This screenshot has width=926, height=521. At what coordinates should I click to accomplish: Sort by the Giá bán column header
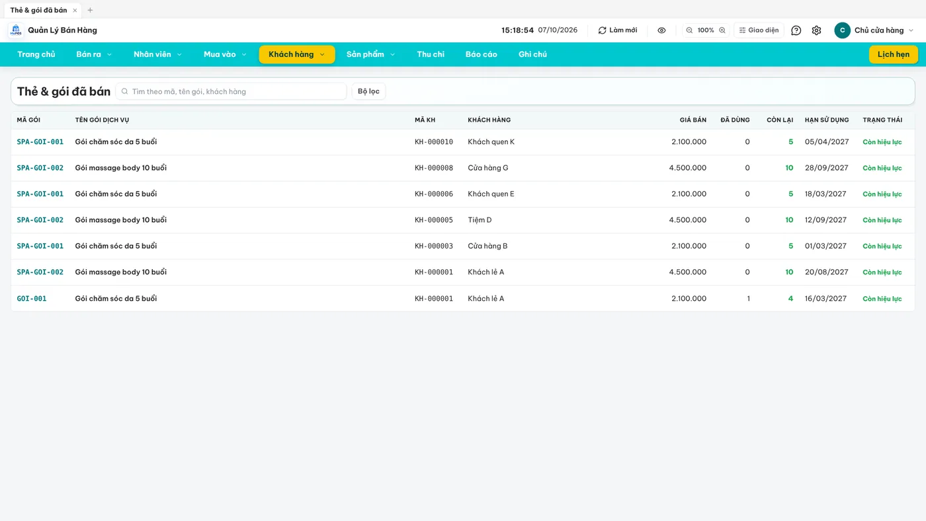(693, 120)
